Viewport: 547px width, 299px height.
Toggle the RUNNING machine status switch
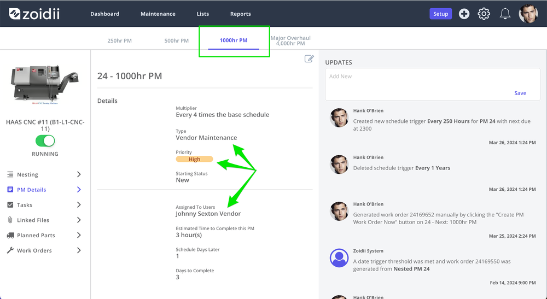tap(45, 141)
